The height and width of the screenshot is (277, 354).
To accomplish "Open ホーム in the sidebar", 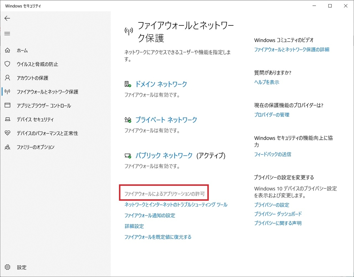I will coord(22,50).
